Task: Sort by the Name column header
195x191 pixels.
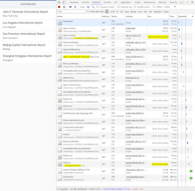Action: point(79,17)
